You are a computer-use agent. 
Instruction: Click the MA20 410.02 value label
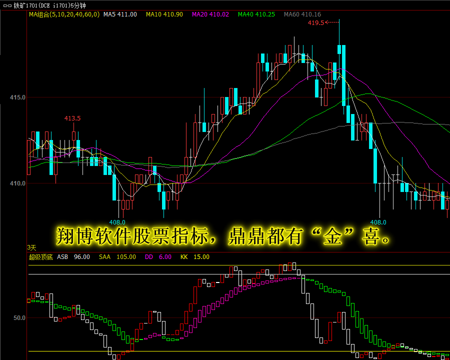pos(210,14)
